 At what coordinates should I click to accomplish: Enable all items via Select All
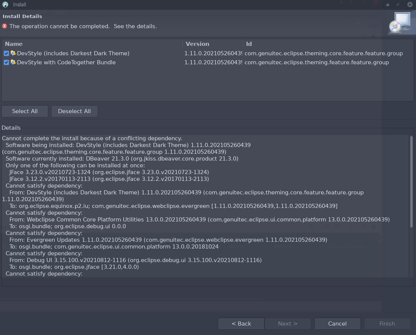(x=24, y=111)
